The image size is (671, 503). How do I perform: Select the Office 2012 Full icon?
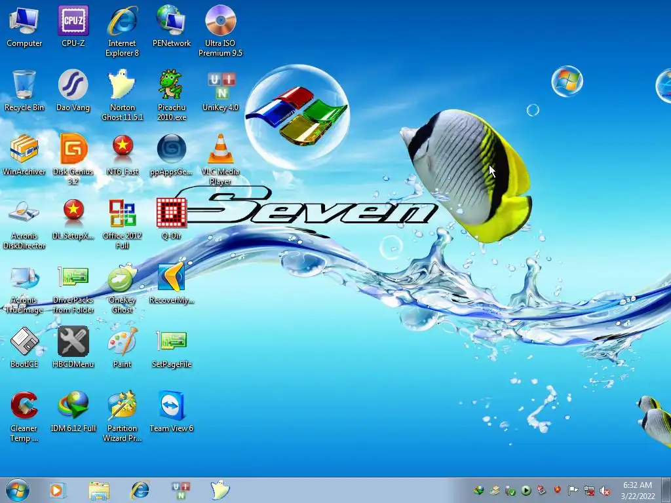point(123,225)
